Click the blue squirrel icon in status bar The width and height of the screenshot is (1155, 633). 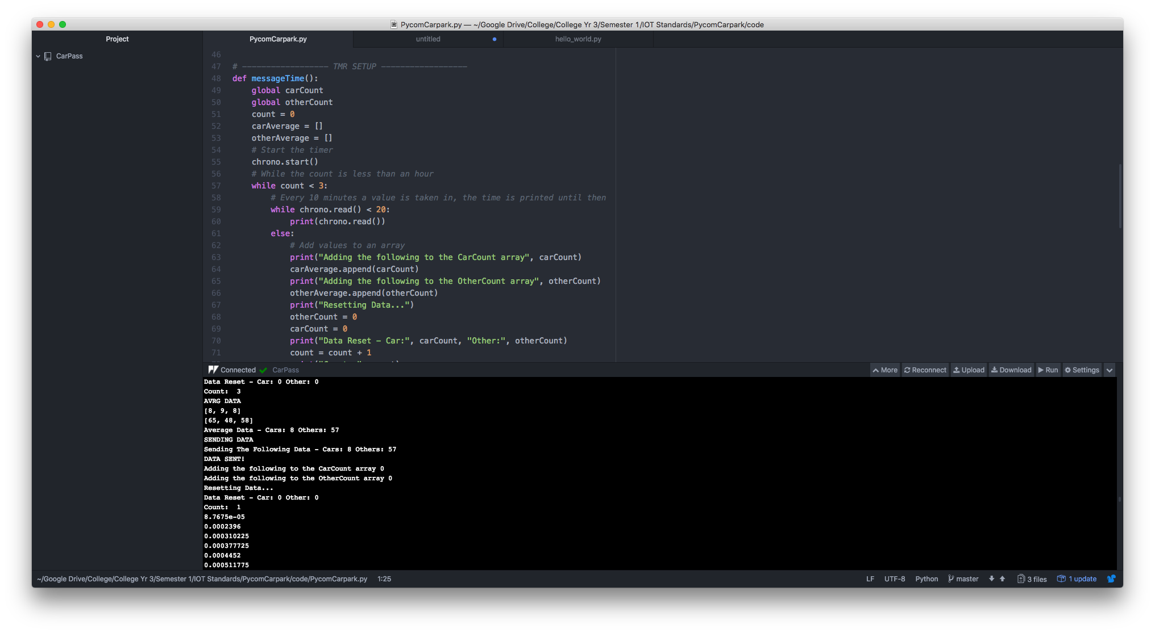pyautogui.click(x=1111, y=578)
